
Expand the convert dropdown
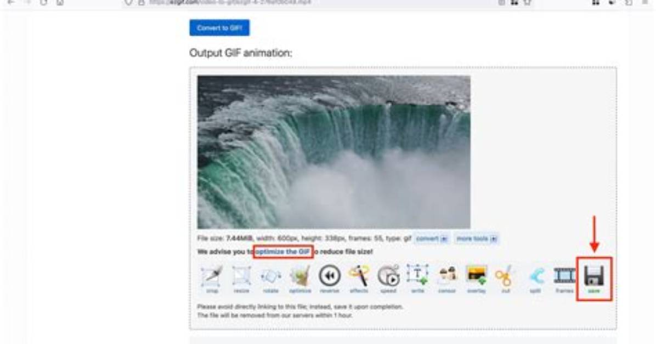[432, 239]
